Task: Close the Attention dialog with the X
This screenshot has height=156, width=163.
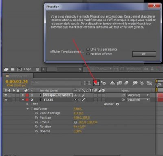Action: [154, 5]
